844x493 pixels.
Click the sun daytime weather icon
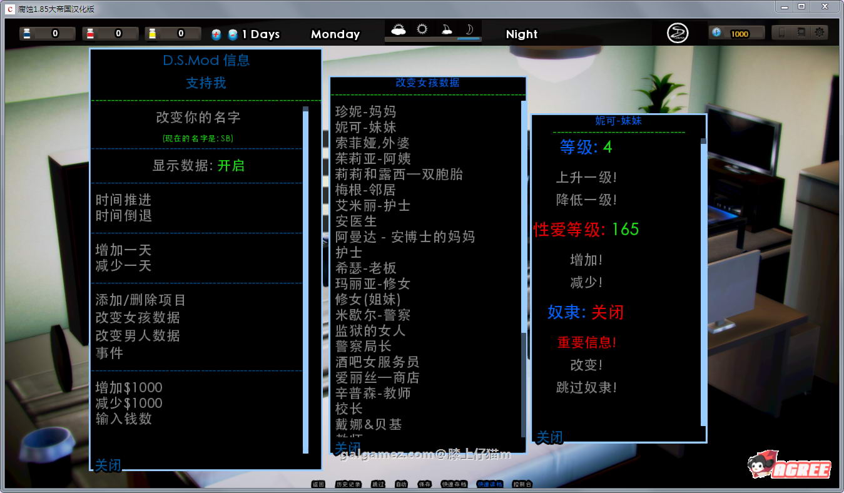coord(422,29)
